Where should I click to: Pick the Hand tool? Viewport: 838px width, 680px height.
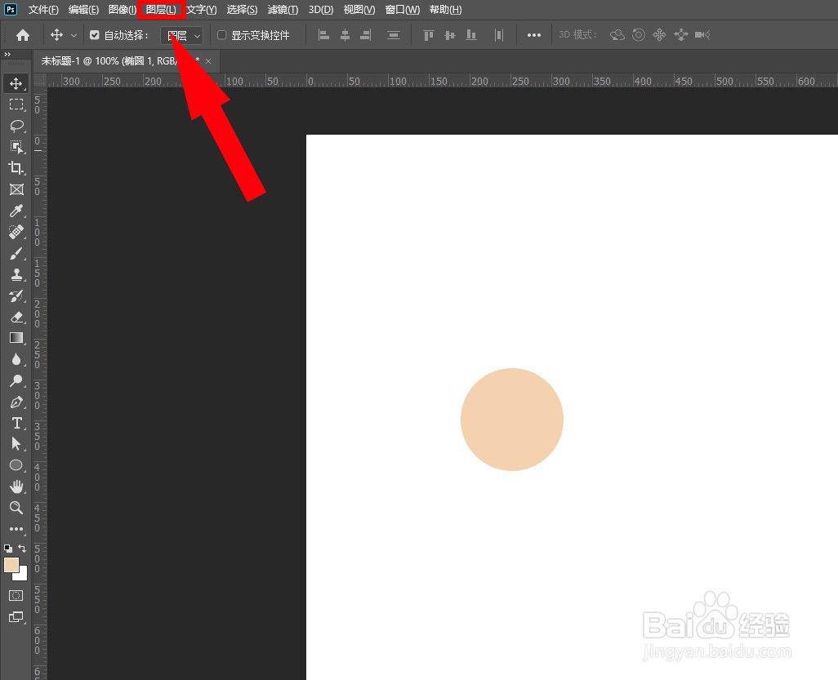(x=16, y=486)
